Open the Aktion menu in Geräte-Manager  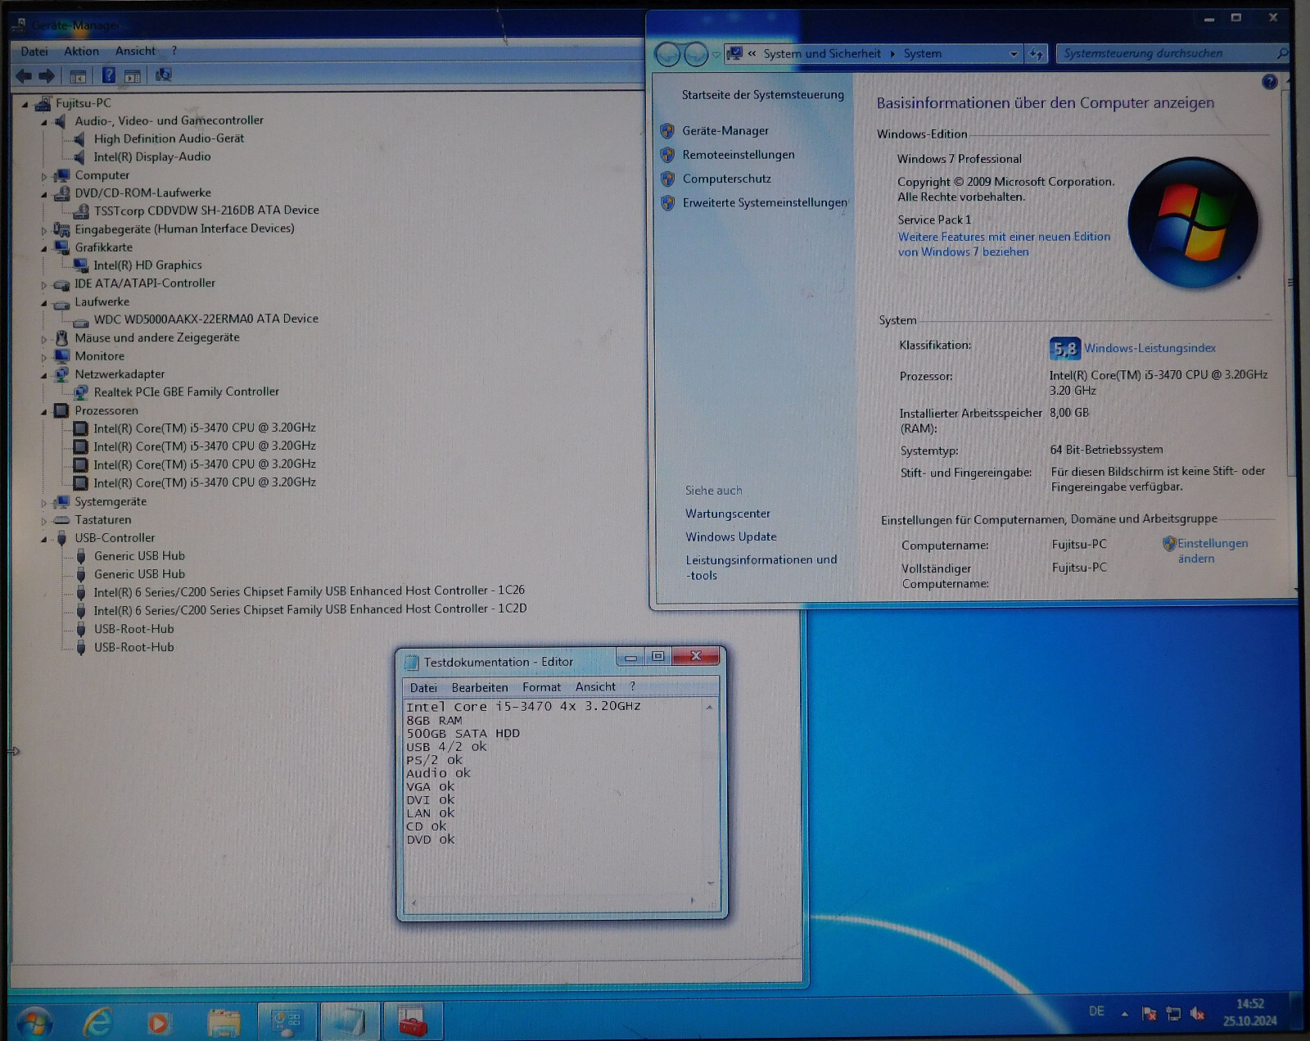pyautogui.click(x=82, y=52)
